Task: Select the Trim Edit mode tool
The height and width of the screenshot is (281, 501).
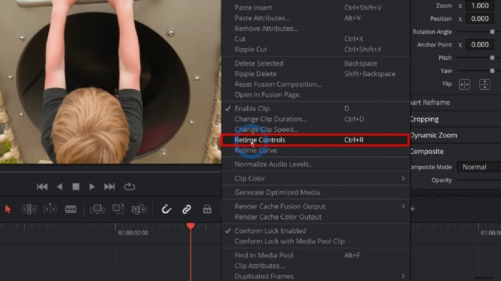Action: point(29,210)
